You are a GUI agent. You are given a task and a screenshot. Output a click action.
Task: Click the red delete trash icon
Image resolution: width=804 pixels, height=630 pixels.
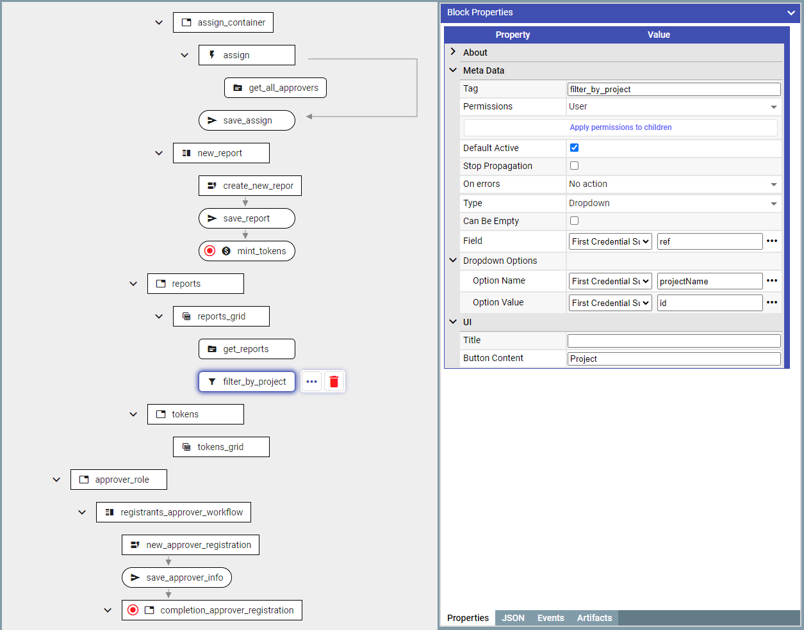(334, 382)
